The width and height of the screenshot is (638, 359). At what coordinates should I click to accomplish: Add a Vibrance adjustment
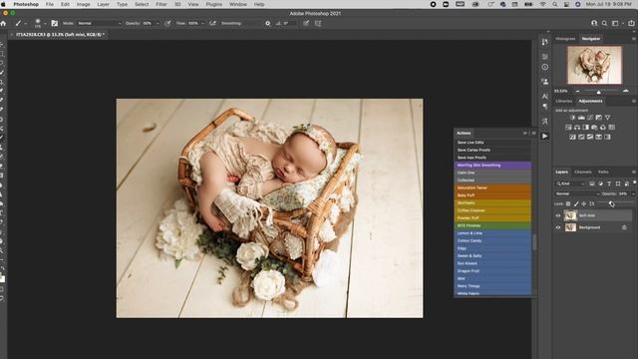coord(607,118)
